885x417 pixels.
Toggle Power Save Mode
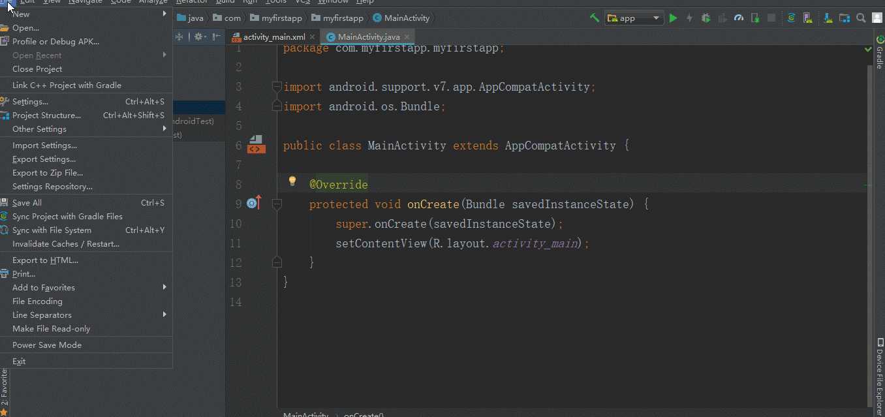tap(86, 345)
